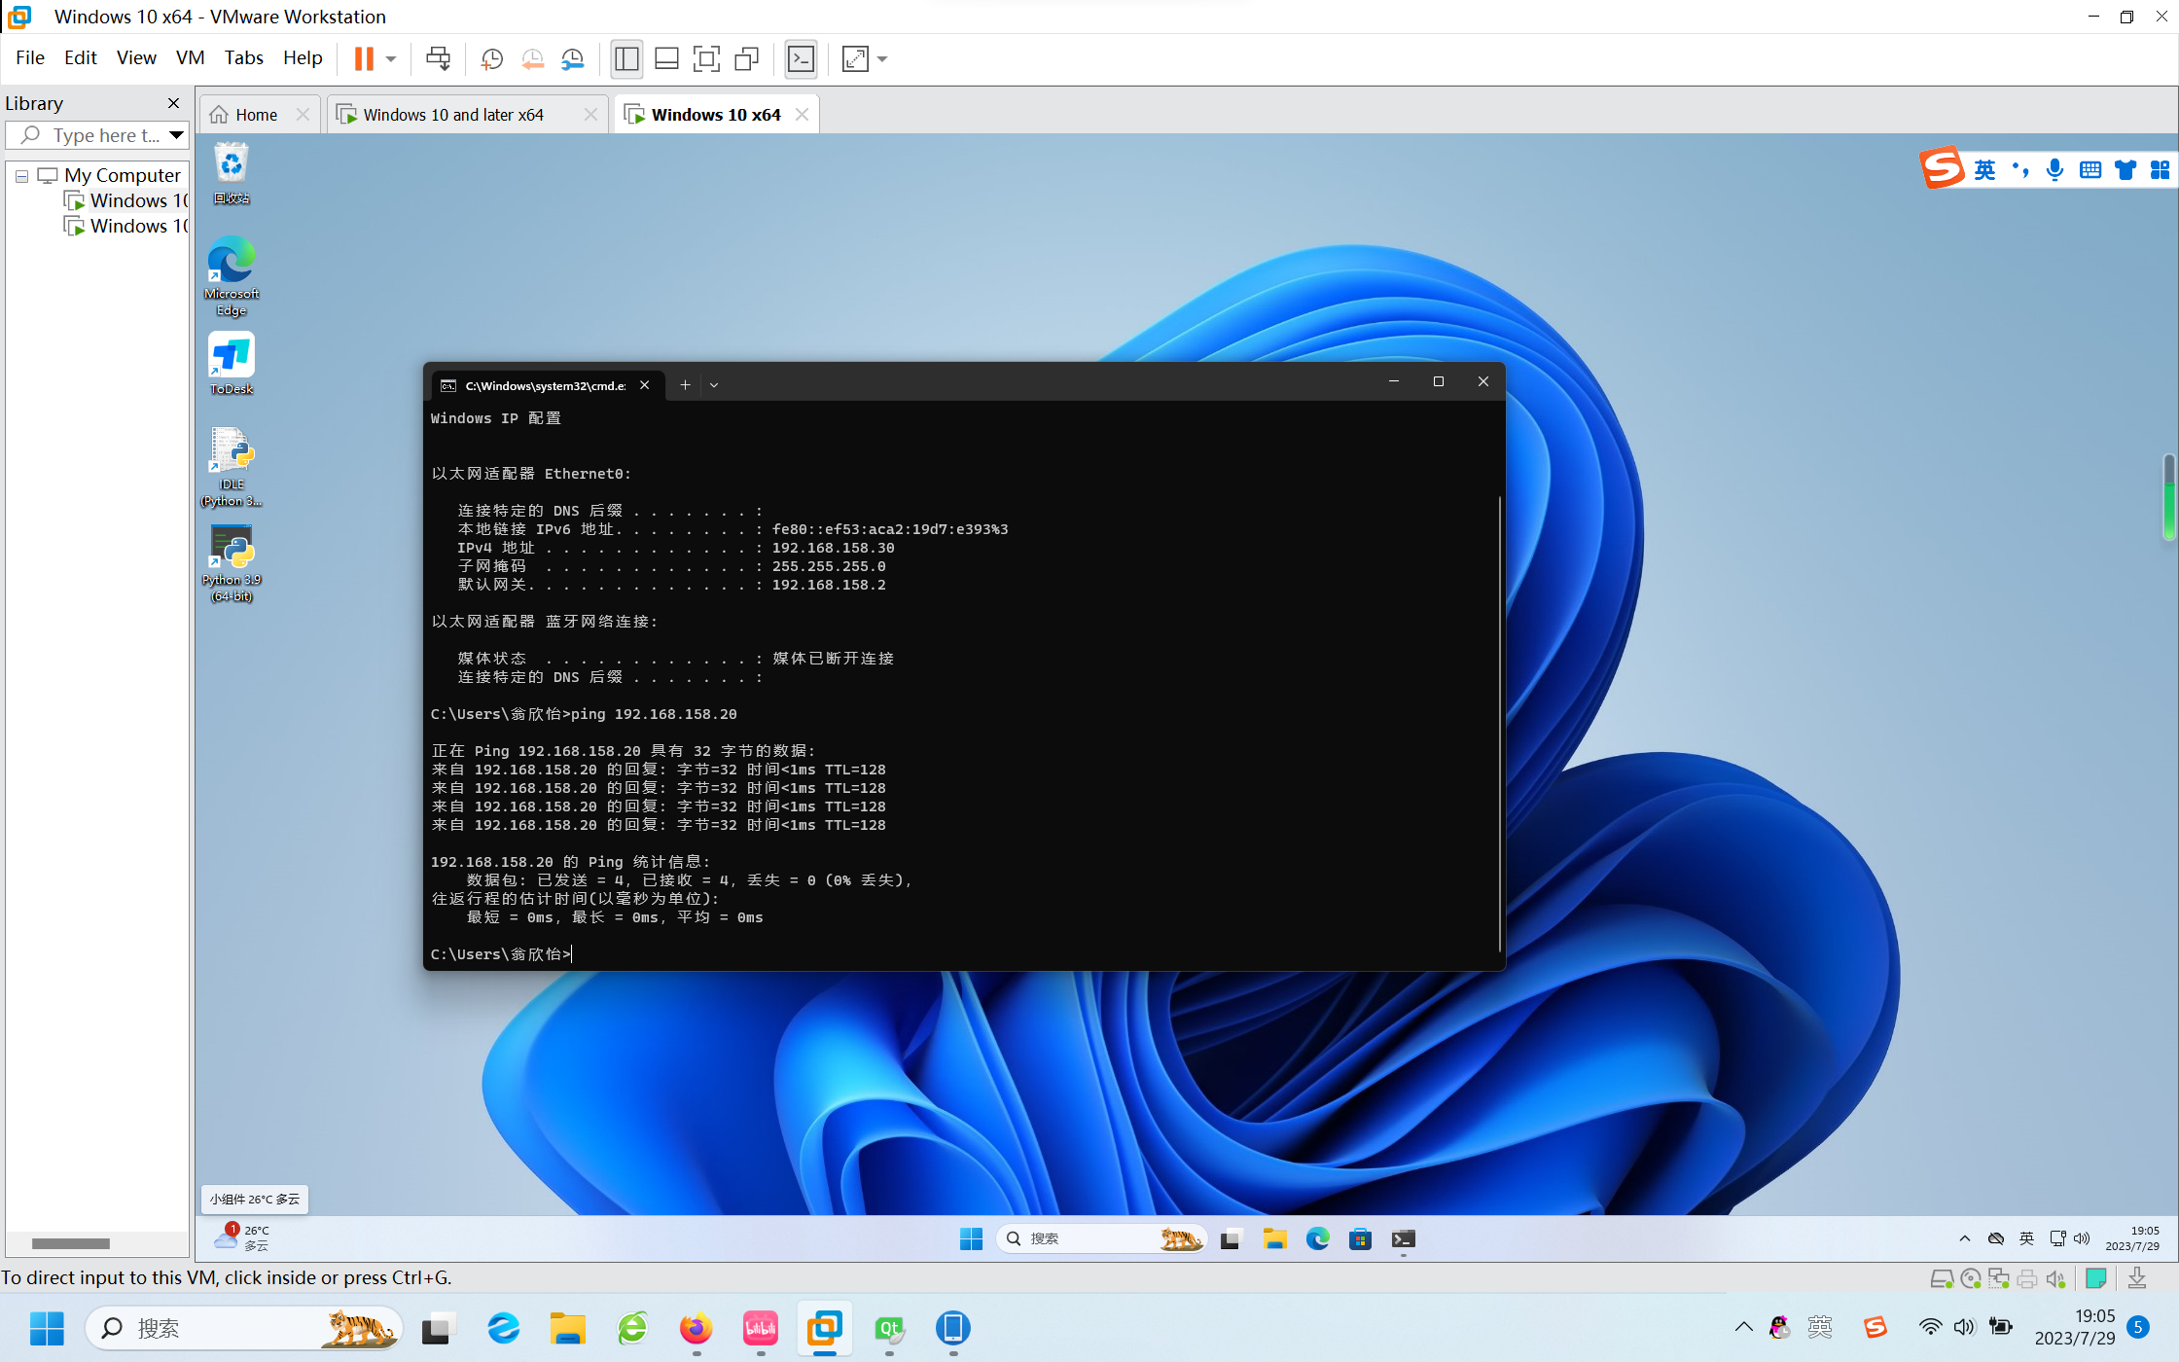The height and width of the screenshot is (1362, 2179).
Task: Click the library horizontal scrollbar
Action: 70,1243
